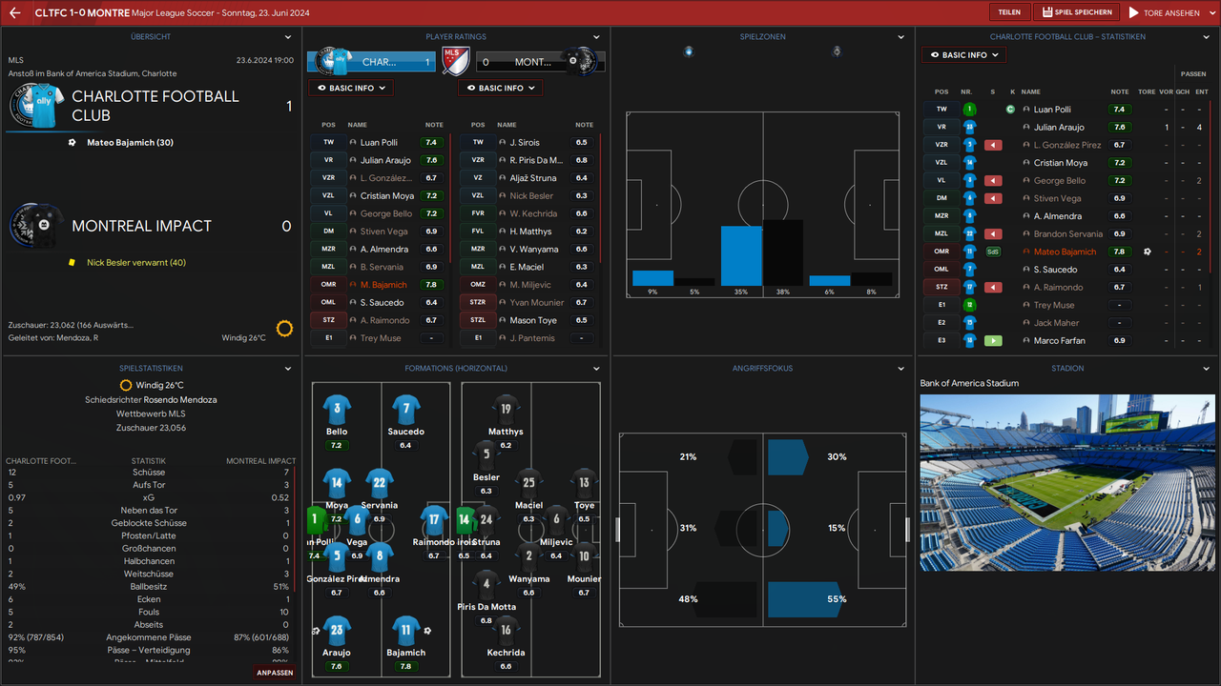This screenshot has height=686, width=1221.
Task: Click the sunny weather icon in Übersicht
Action: (x=284, y=329)
